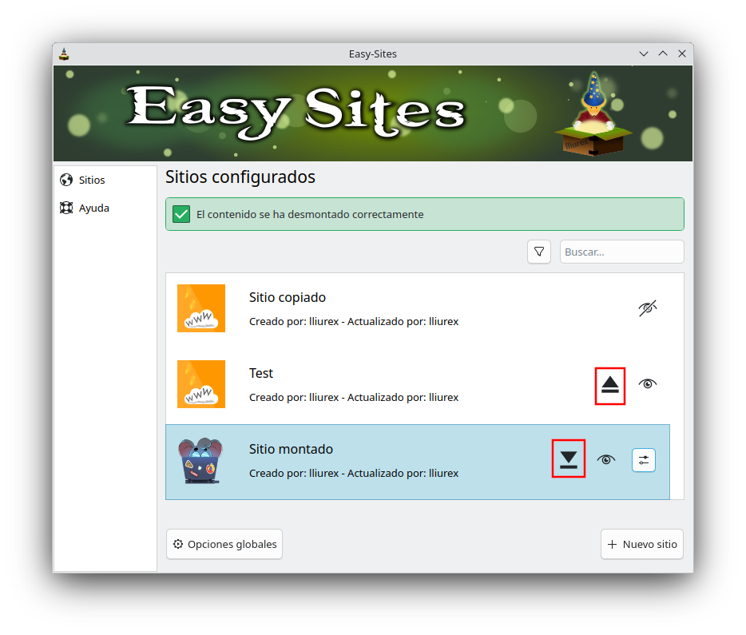Viewport: 746px width, 635px height.
Task: Select the Sitio copiado site thumbnail
Action: [x=201, y=308]
